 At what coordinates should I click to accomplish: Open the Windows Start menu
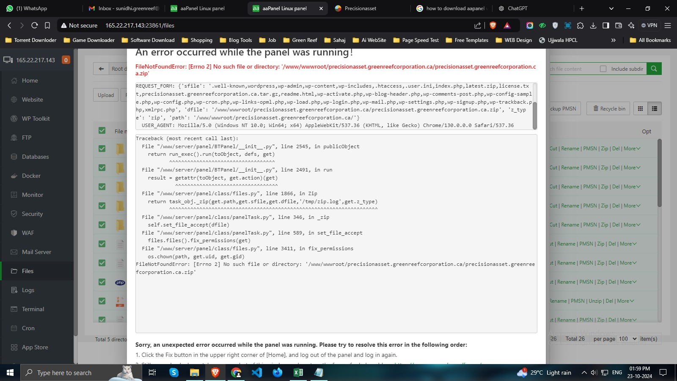point(10,373)
